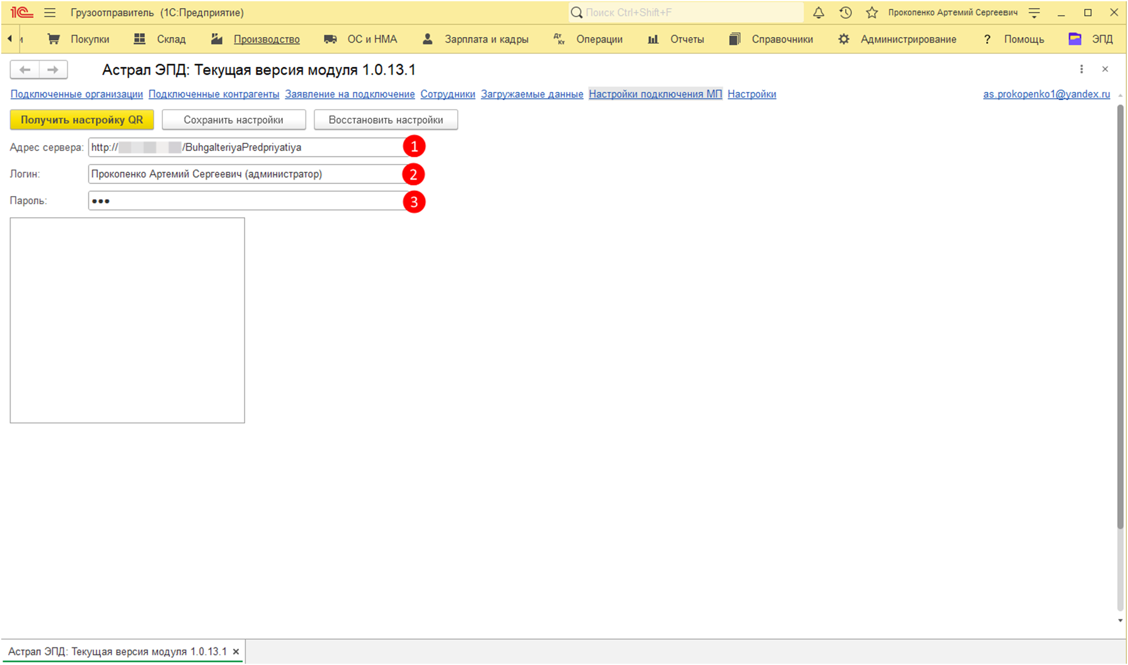1128x665 pixels.
Task: Open the Операции section
Action: 599,39
